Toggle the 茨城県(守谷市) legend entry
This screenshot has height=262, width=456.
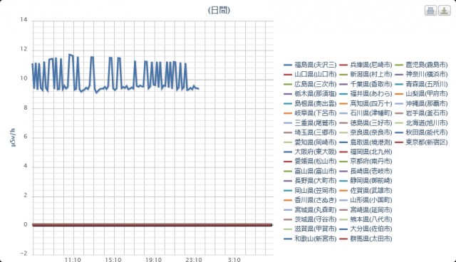click(310, 219)
